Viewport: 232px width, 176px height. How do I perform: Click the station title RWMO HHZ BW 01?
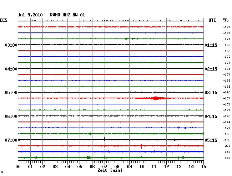pyautogui.click(x=67, y=15)
